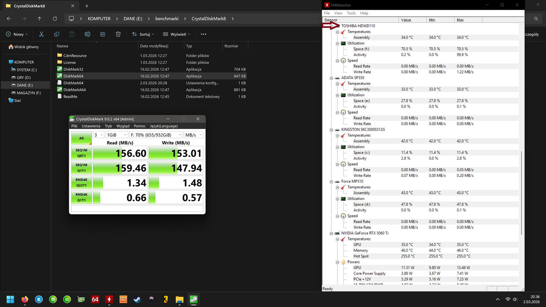Click the Delete trash icon in Explorer toolbar

coord(118,34)
